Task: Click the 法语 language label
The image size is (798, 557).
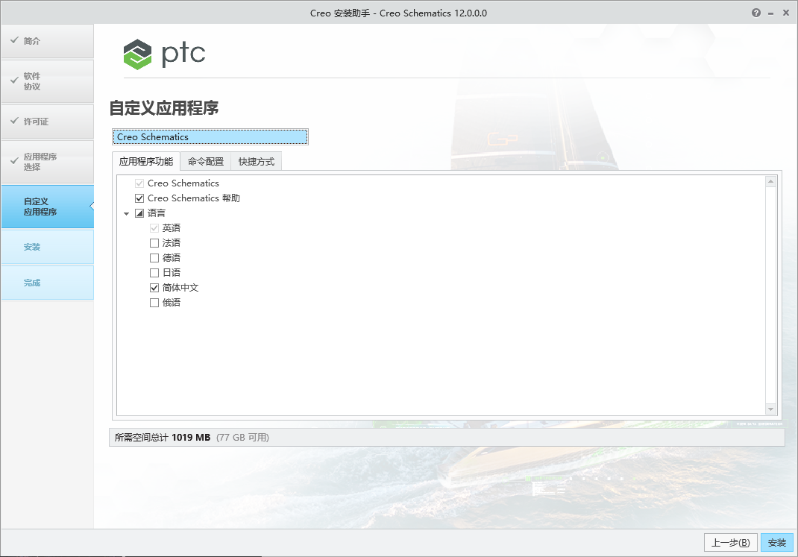Action: click(172, 243)
